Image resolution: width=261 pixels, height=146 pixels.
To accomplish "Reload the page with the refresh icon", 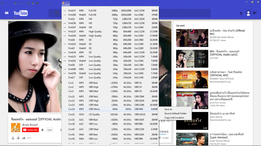I will pyautogui.click(x=28, y=3).
